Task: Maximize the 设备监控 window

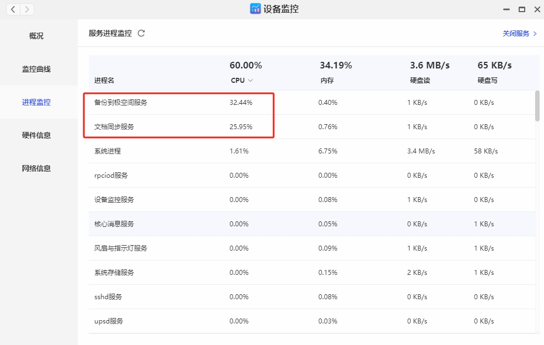Action: [x=521, y=10]
